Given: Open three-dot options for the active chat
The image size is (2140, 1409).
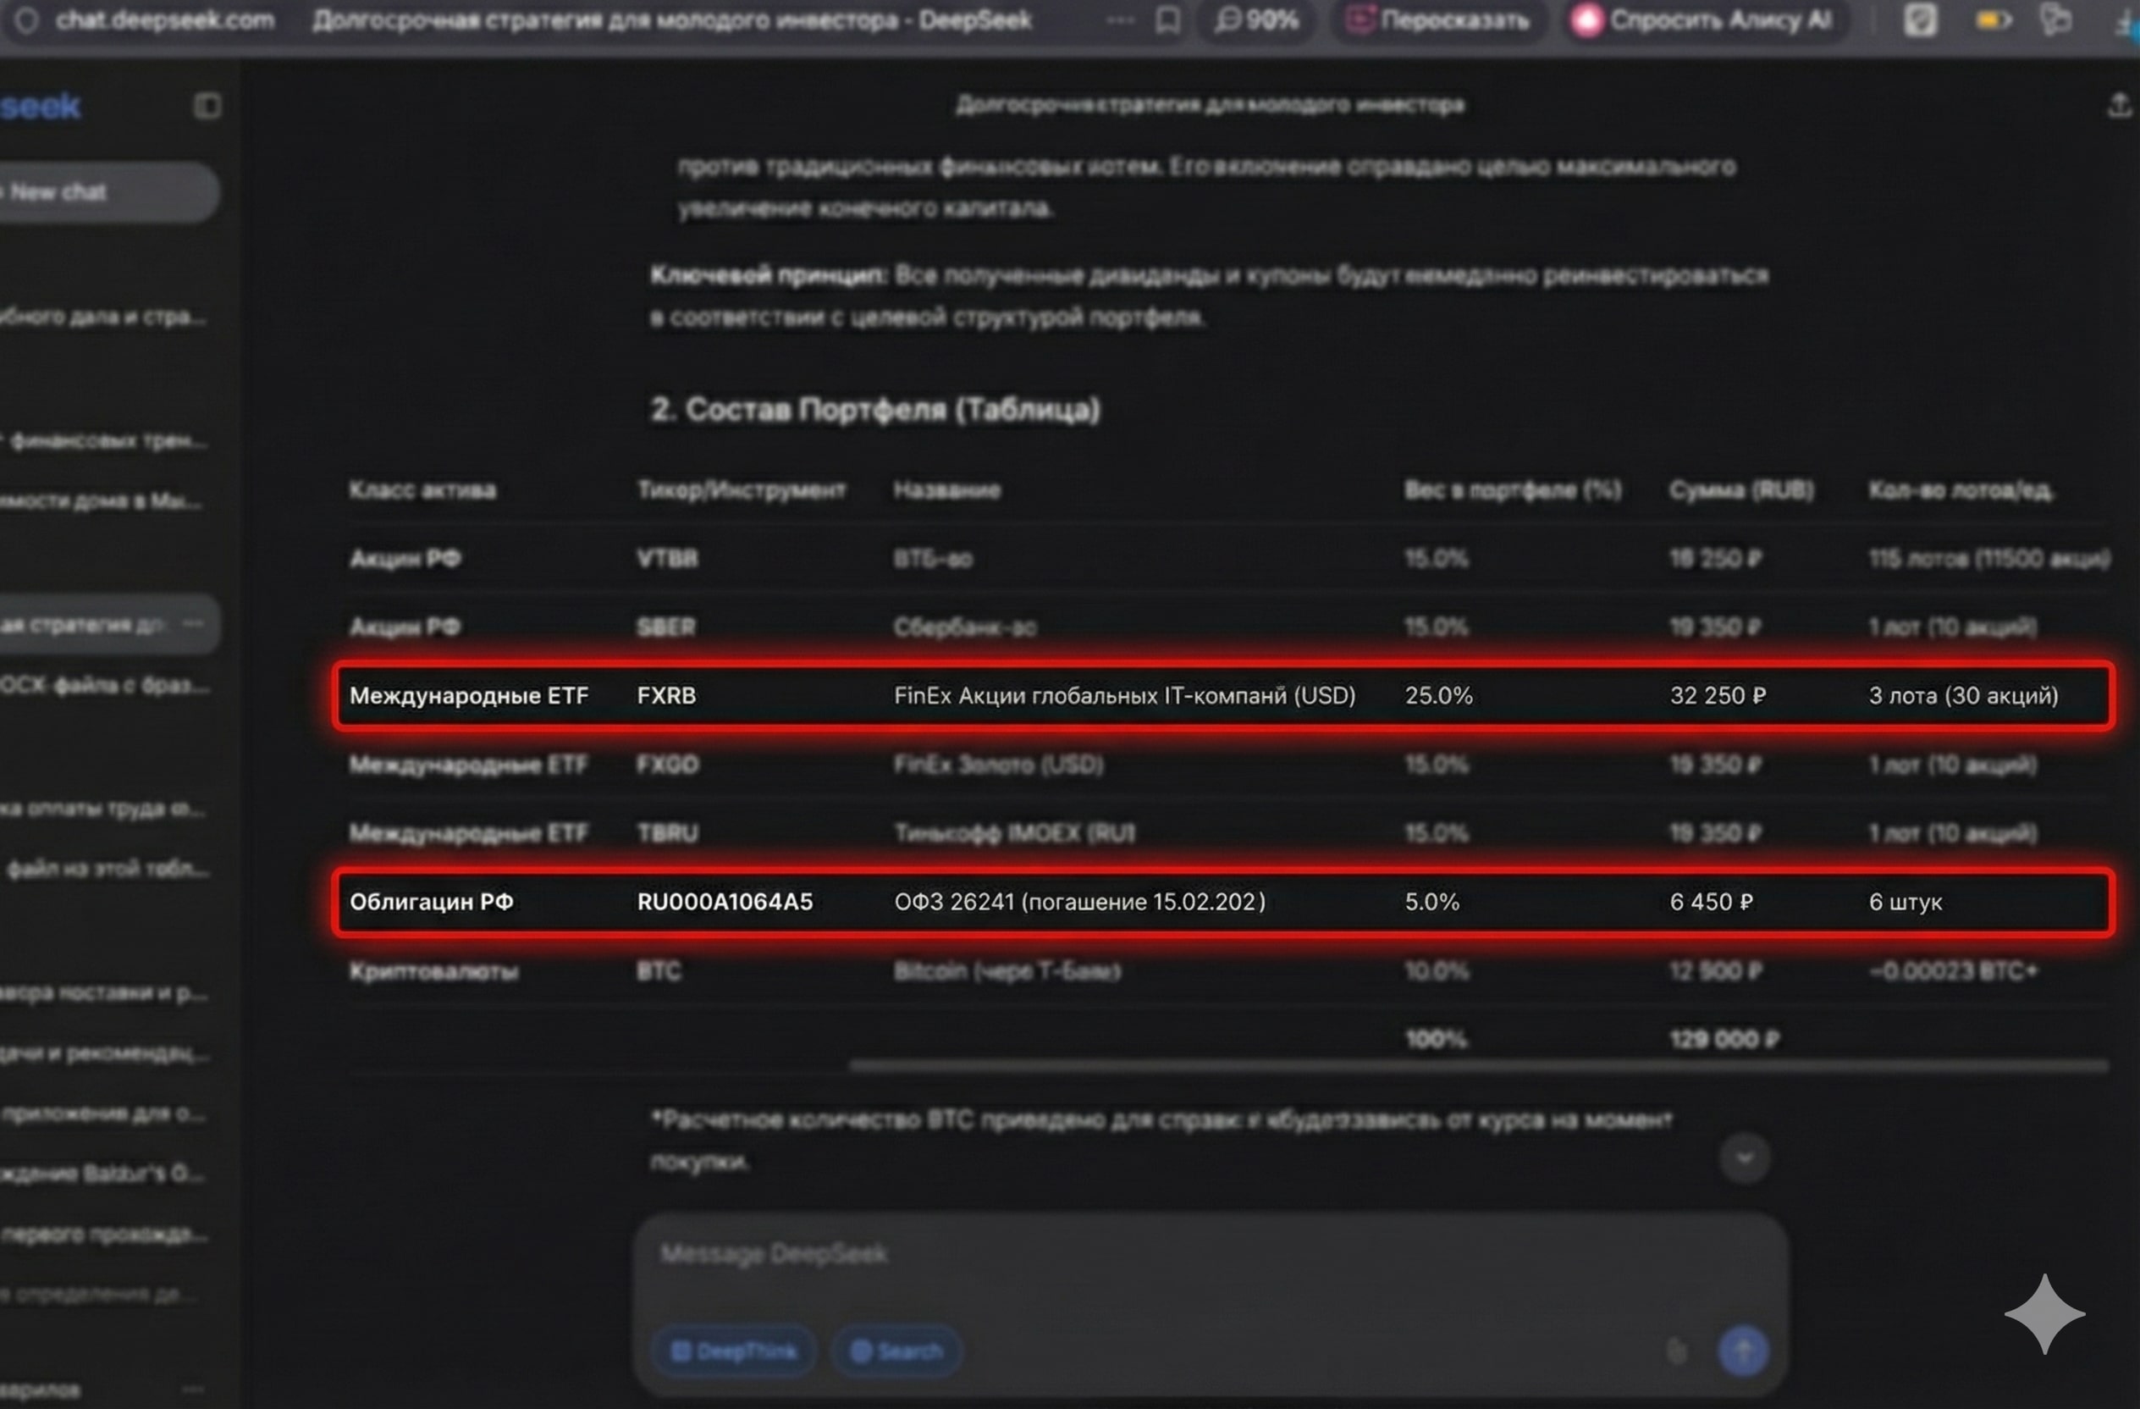Looking at the screenshot, I should point(192,623).
